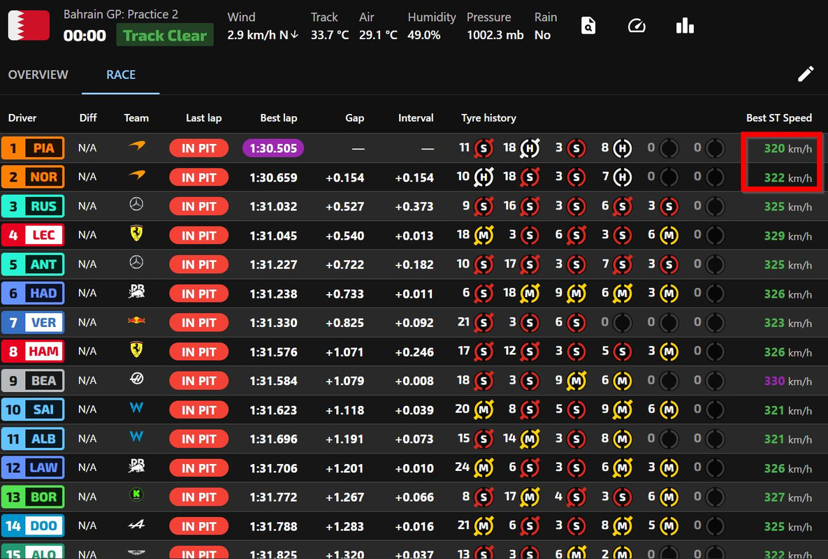Click the Mercedes logo in RUS row
The image size is (828, 559).
point(136,204)
